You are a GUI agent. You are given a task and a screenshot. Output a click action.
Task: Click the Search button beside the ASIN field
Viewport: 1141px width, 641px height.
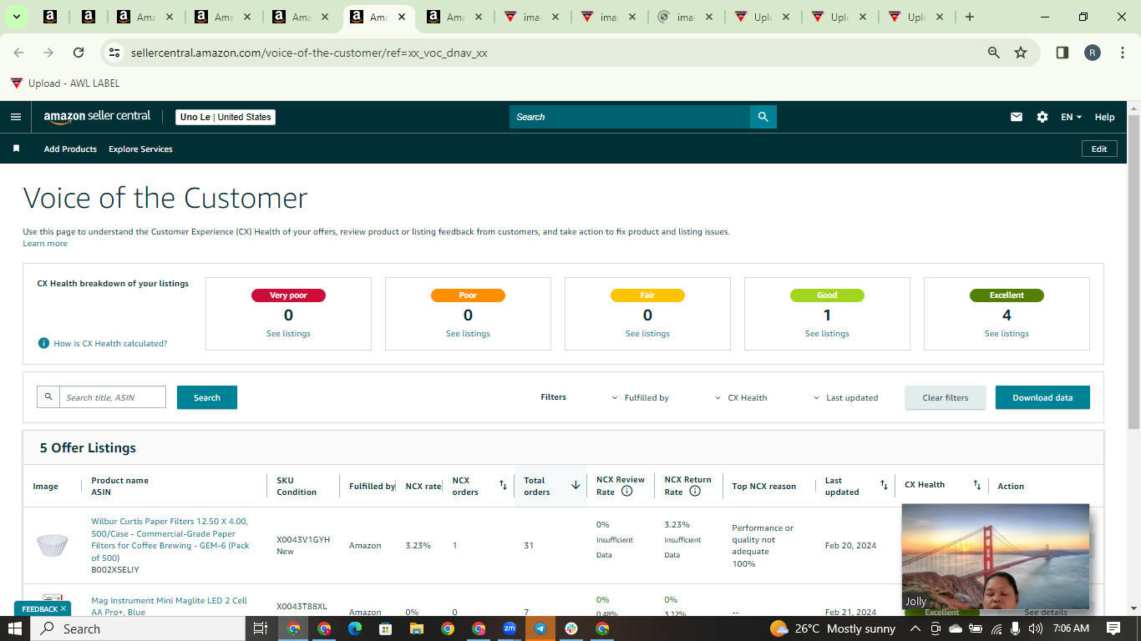pos(207,397)
